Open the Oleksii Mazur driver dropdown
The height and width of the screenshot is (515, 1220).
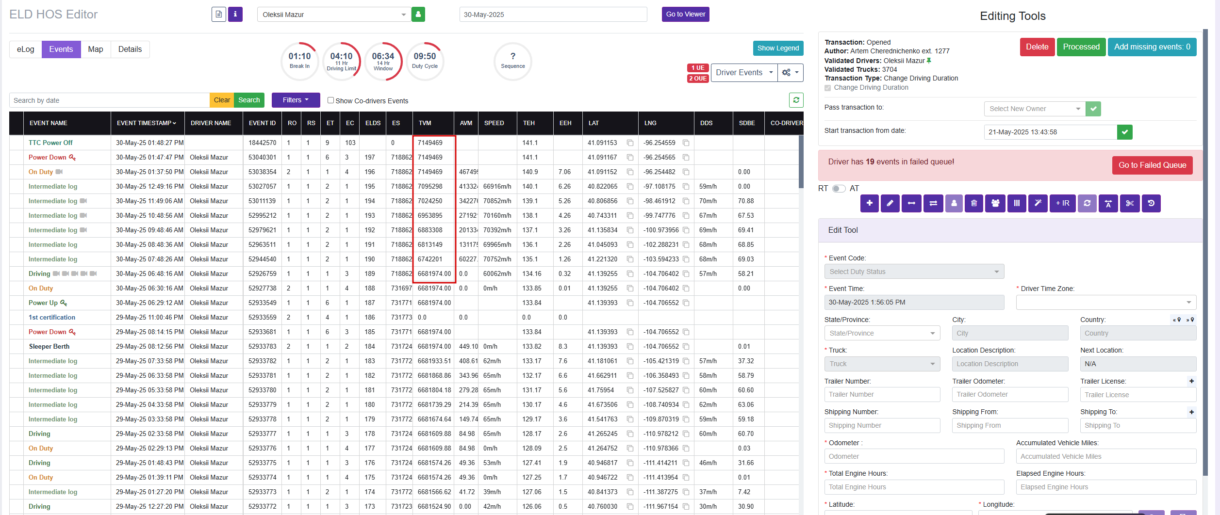334,15
